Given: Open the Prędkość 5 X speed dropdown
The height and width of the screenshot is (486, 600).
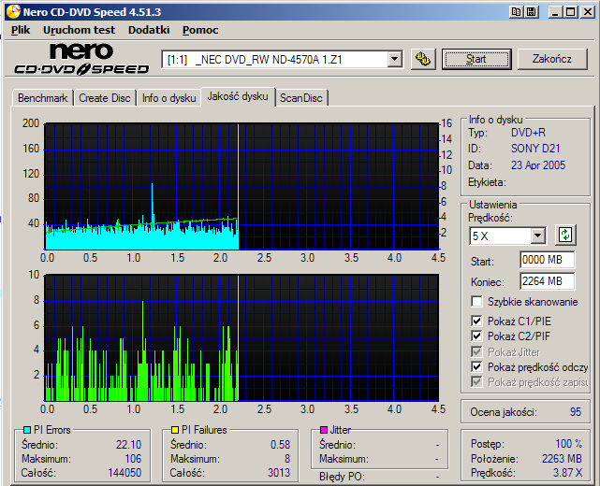Looking at the screenshot, I should [x=537, y=236].
